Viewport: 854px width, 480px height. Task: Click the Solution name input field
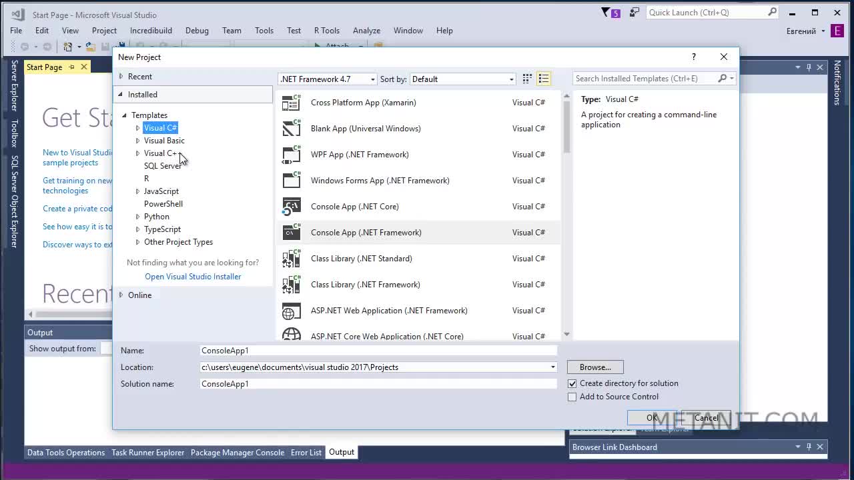(x=378, y=384)
